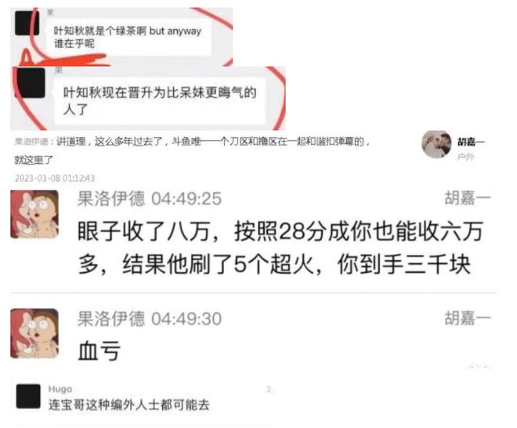Click 胡嘉一 room label right of 04:49:30
517x428 pixels.
coord(468,318)
